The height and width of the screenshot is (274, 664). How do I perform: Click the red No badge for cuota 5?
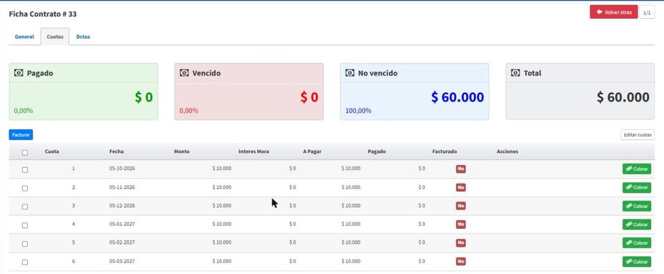[x=461, y=242]
